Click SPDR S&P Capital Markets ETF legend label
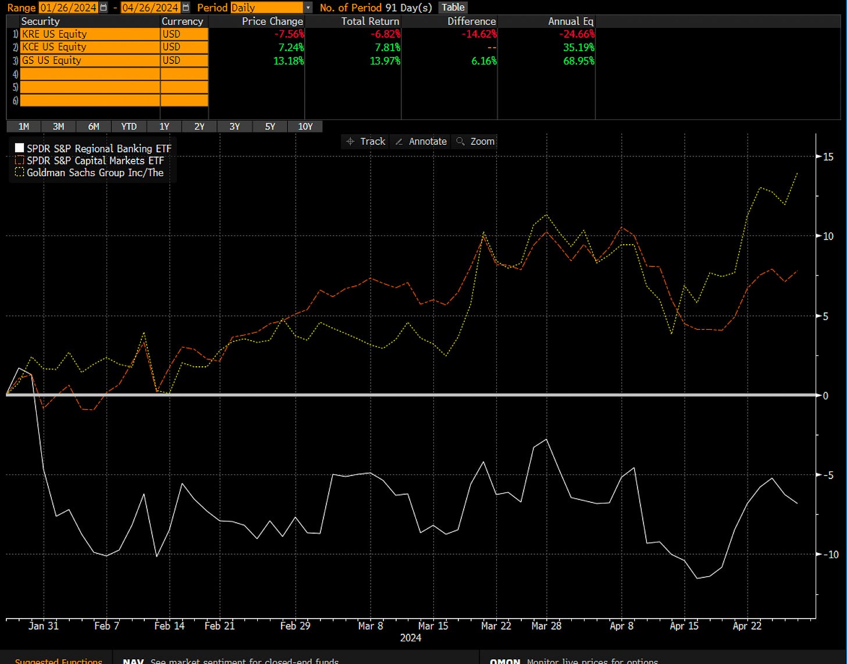 coord(95,160)
